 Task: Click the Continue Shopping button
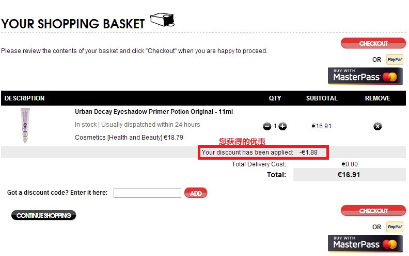(x=43, y=215)
